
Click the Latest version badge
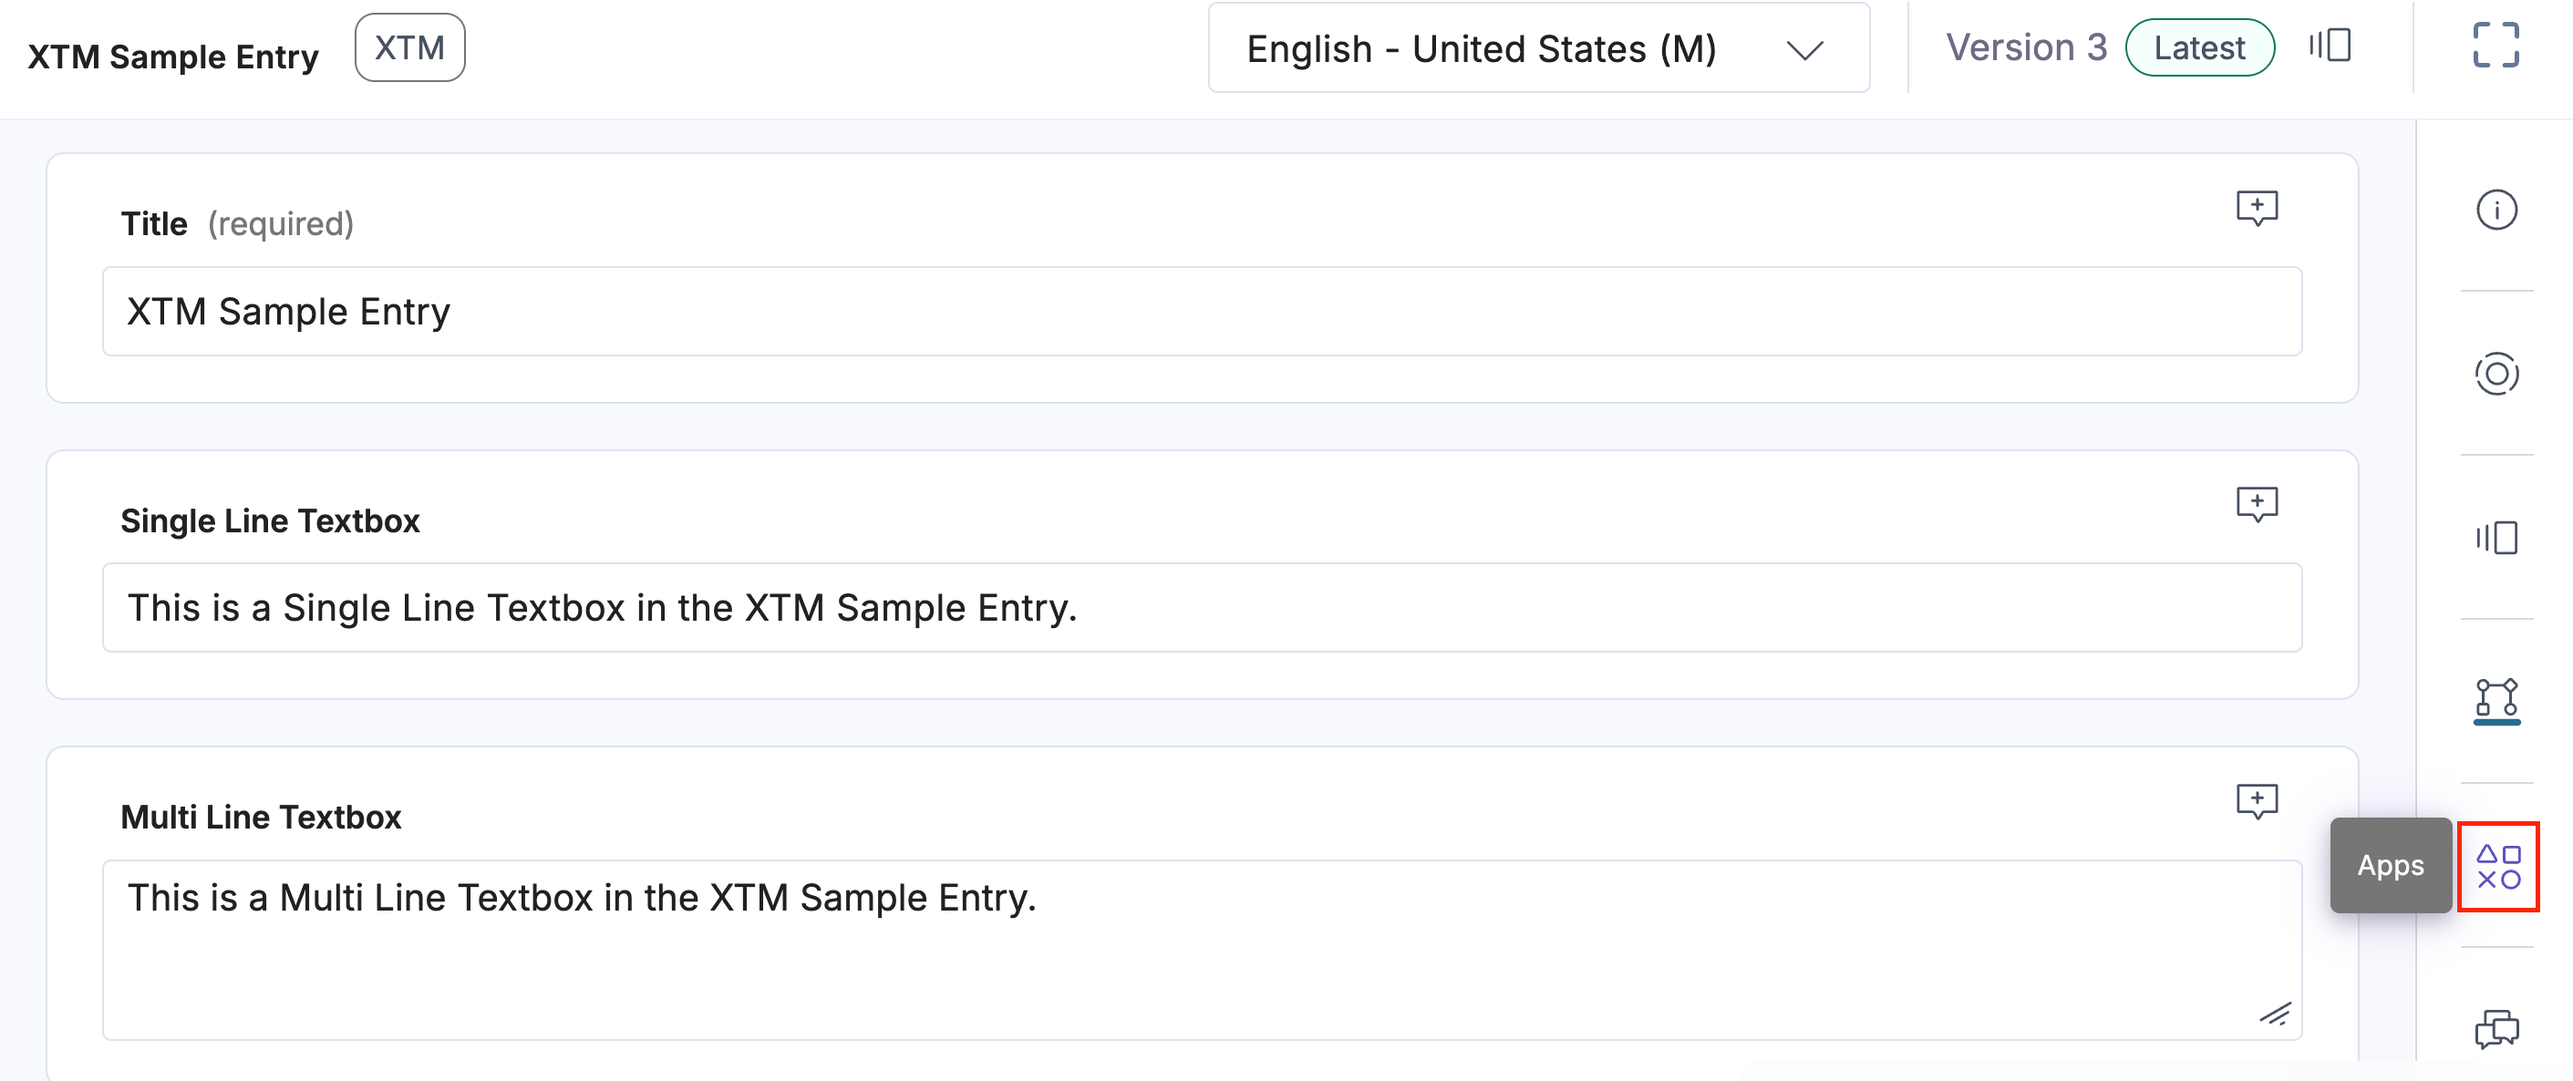2198,46
